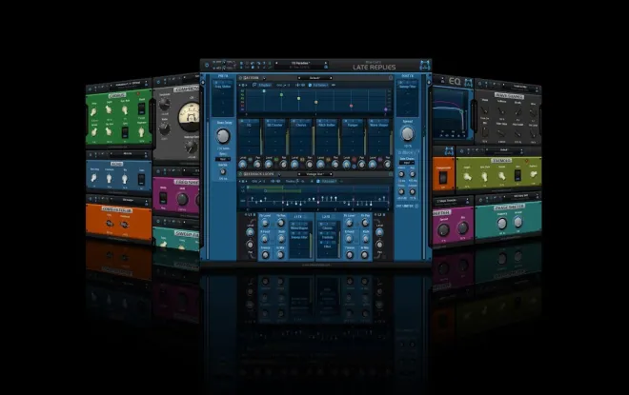This screenshot has width=629, height=395.
Task: Click the Wave Shaper slot in Loop 1 FX
Action: point(299,227)
